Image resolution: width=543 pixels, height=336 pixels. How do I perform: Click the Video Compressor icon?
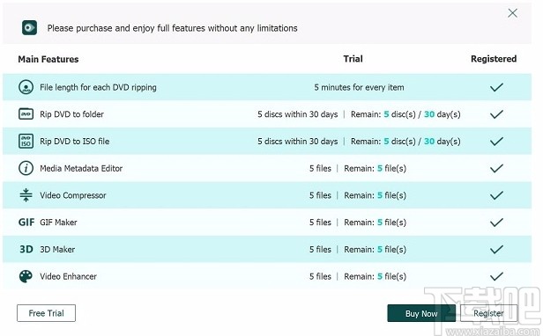point(26,195)
